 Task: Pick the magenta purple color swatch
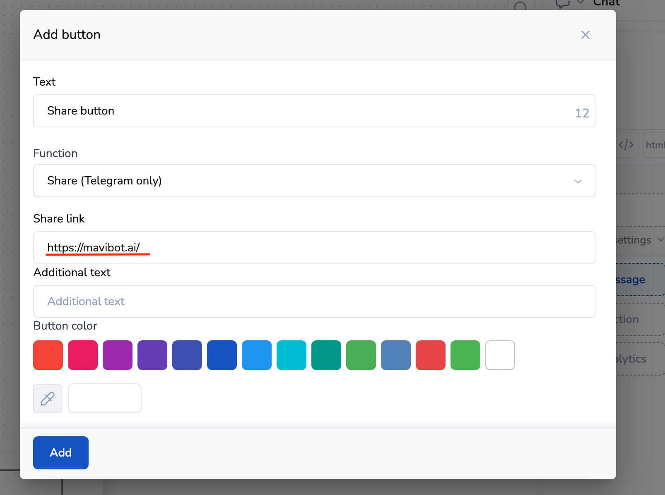118,355
